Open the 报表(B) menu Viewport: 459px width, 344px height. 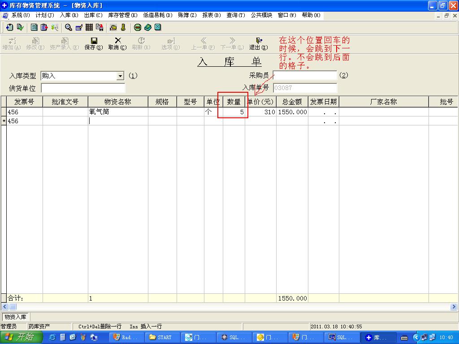pyautogui.click(x=212, y=15)
